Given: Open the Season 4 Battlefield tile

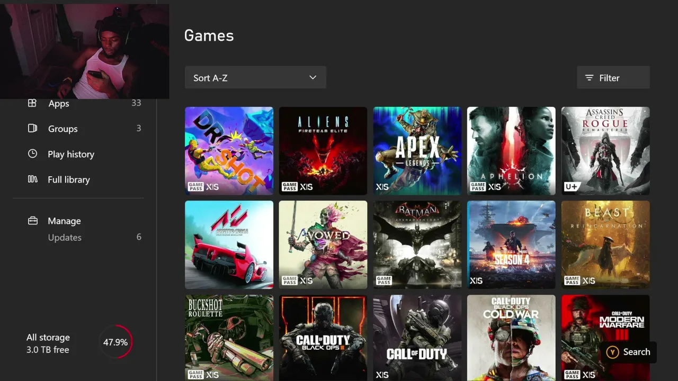Looking at the screenshot, I should click(511, 245).
